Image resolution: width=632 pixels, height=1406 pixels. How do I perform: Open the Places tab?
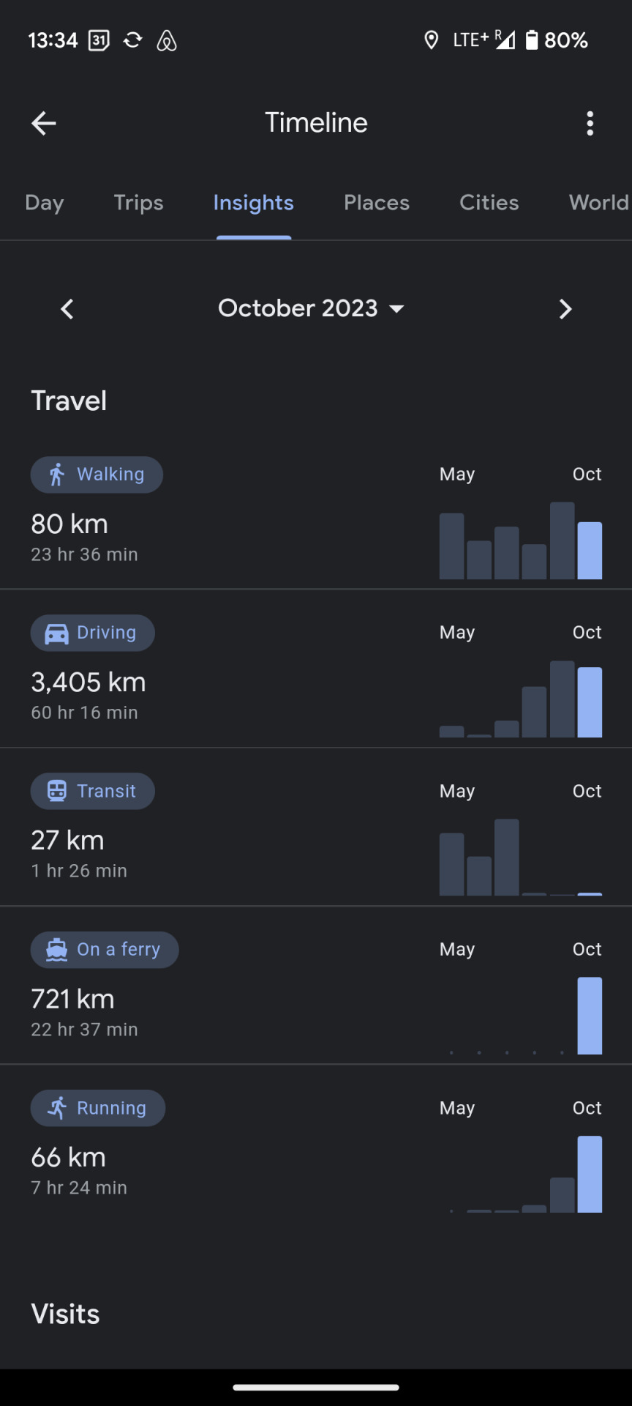[x=377, y=203]
